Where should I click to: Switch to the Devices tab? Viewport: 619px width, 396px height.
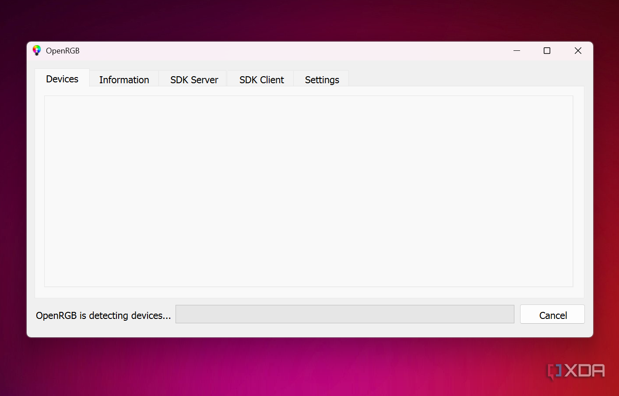[x=62, y=78]
